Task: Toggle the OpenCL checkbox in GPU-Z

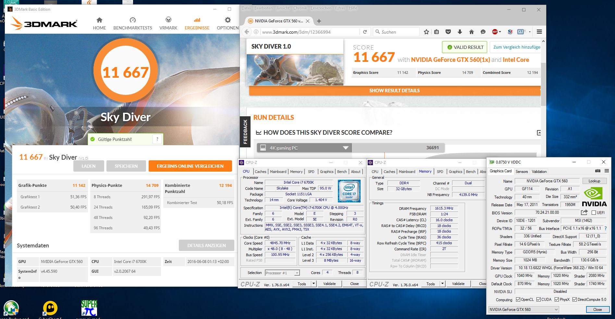Action: 518,300
